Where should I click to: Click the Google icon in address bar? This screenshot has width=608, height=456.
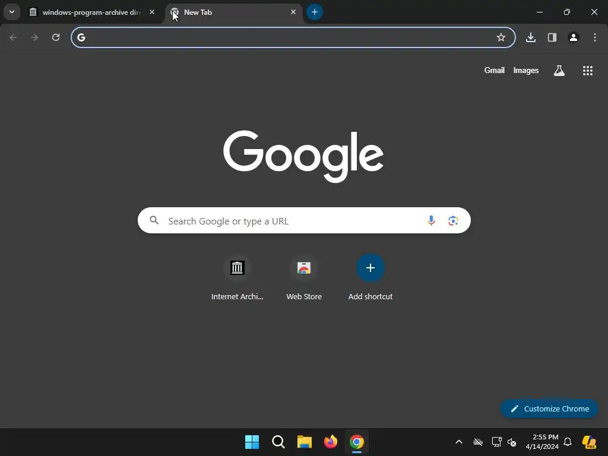pyautogui.click(x=81, y=37)
